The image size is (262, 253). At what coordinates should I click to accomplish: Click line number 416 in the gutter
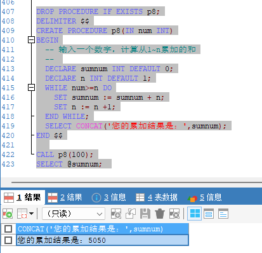point(8,97)
